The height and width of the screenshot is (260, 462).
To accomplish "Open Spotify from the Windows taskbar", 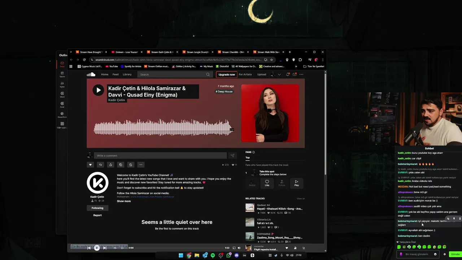I will tap(213, 255).
